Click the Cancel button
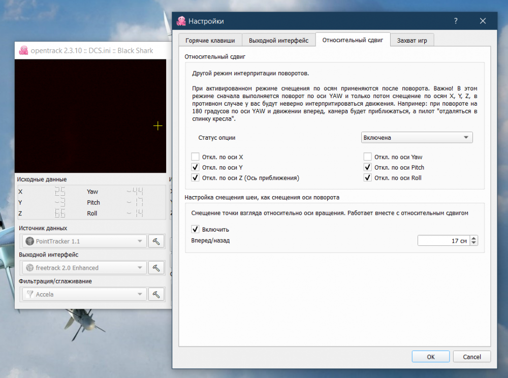The height and width of the screenshot is (378, 508). 471,357
